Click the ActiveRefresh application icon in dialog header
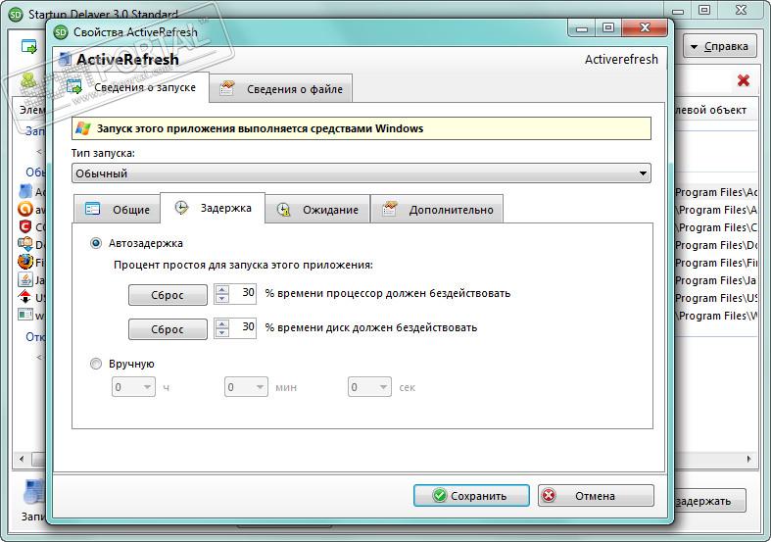The height and width of the screenshot is (542, 771). [x=65, y=59]
